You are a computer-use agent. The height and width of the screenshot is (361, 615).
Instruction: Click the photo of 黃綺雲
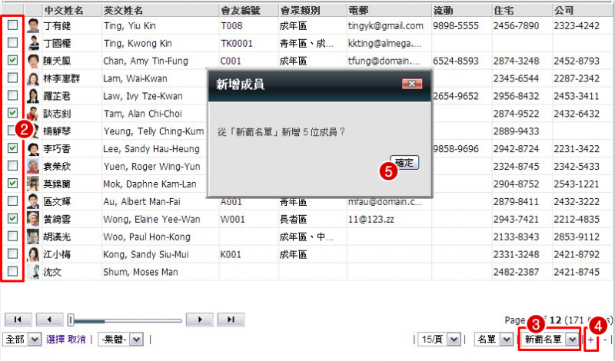(33, 219)
